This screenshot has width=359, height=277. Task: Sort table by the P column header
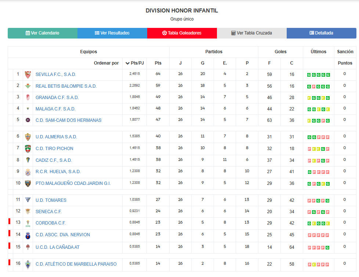point(247,63)
